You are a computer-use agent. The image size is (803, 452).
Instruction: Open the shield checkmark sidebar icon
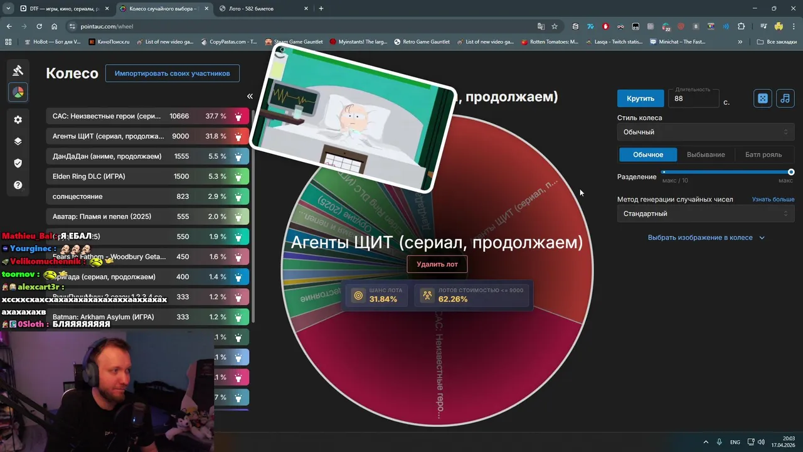point(18,163)
